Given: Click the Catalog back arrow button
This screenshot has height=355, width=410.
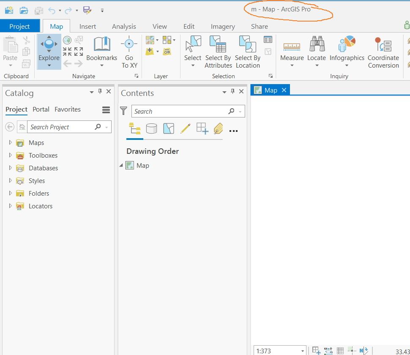Looking at the screenshot, I should click(x=10, y=127).
